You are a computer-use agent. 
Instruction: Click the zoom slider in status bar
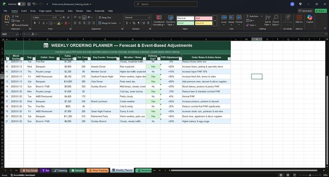(310, 175)
